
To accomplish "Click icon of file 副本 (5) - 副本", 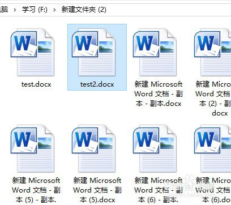I will 32,148.
